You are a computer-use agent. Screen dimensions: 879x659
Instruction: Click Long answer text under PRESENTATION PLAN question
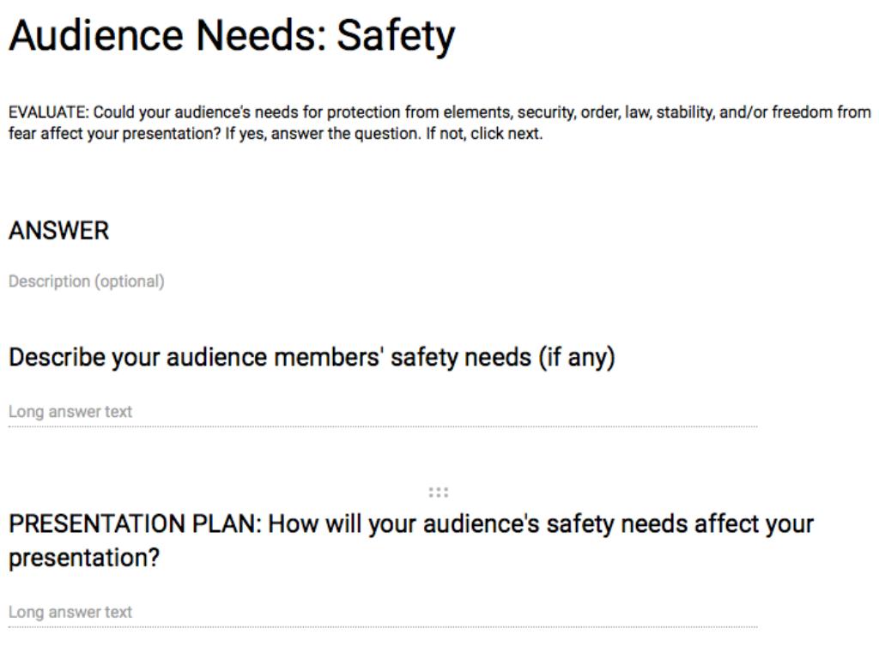coord(70,613)
